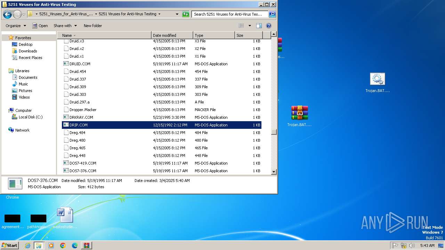Open the Share with dropdown
Viewport: 445px width, 250px height.
65,26
